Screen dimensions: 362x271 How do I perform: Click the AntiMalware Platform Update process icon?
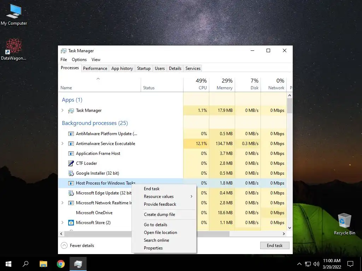[x=71, y=134]
